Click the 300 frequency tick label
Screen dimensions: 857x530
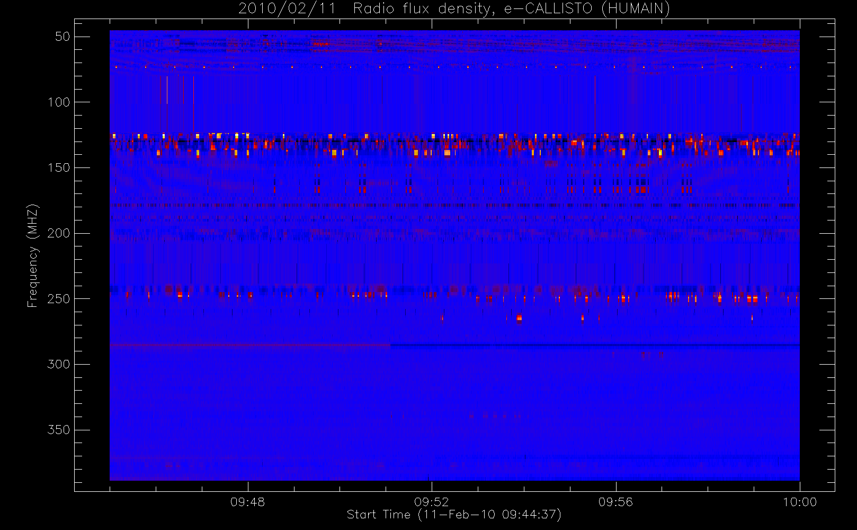59,365
